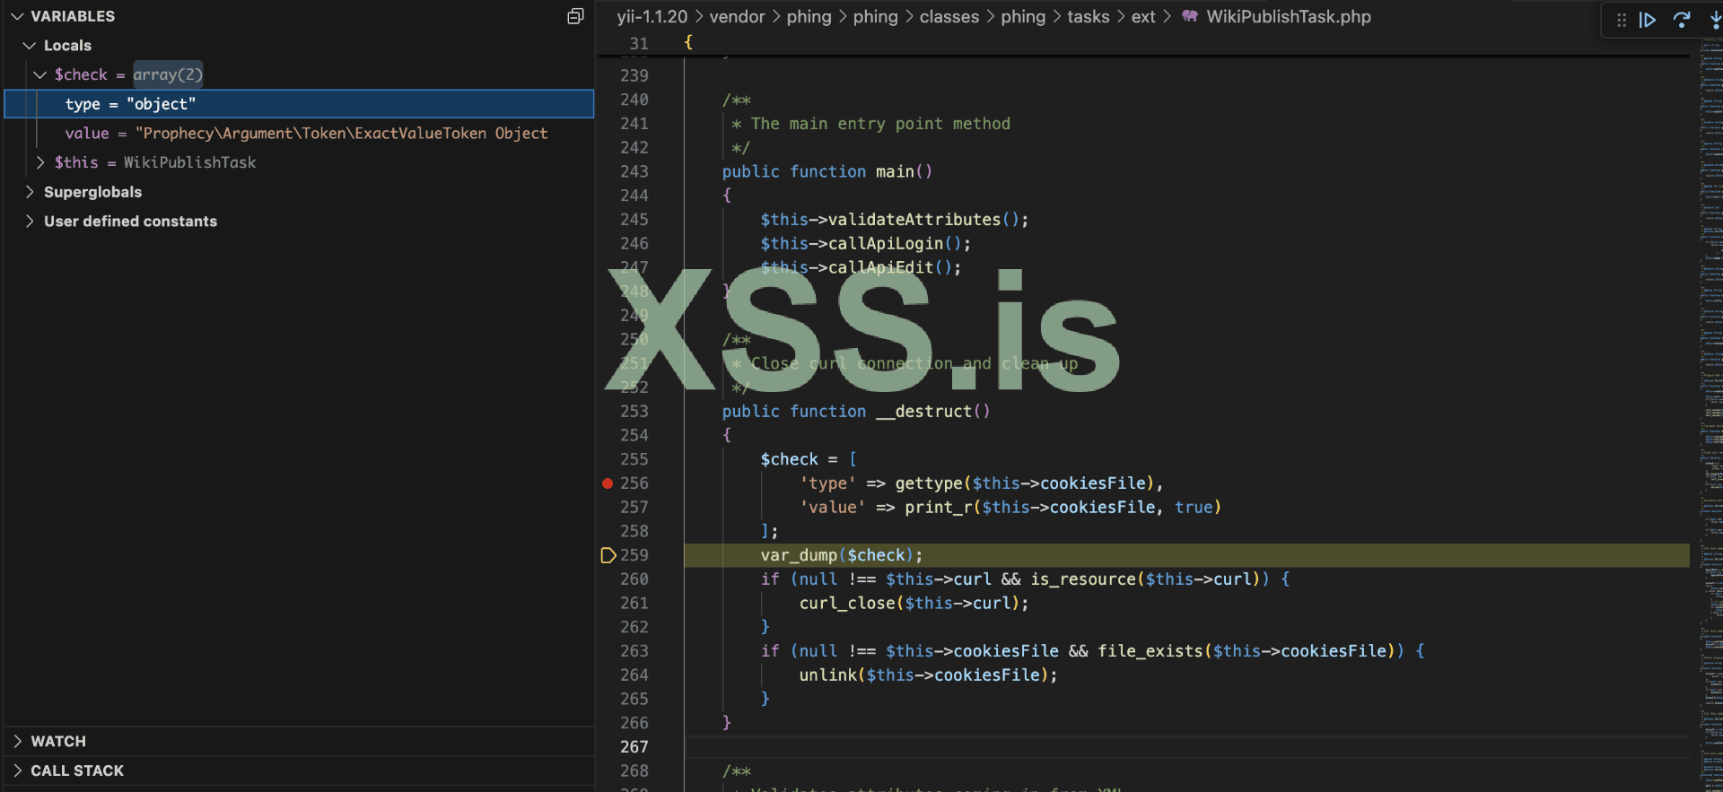
Task: Open the WikiPublishTask.php breadcrumb
Action: point(1289,17)
